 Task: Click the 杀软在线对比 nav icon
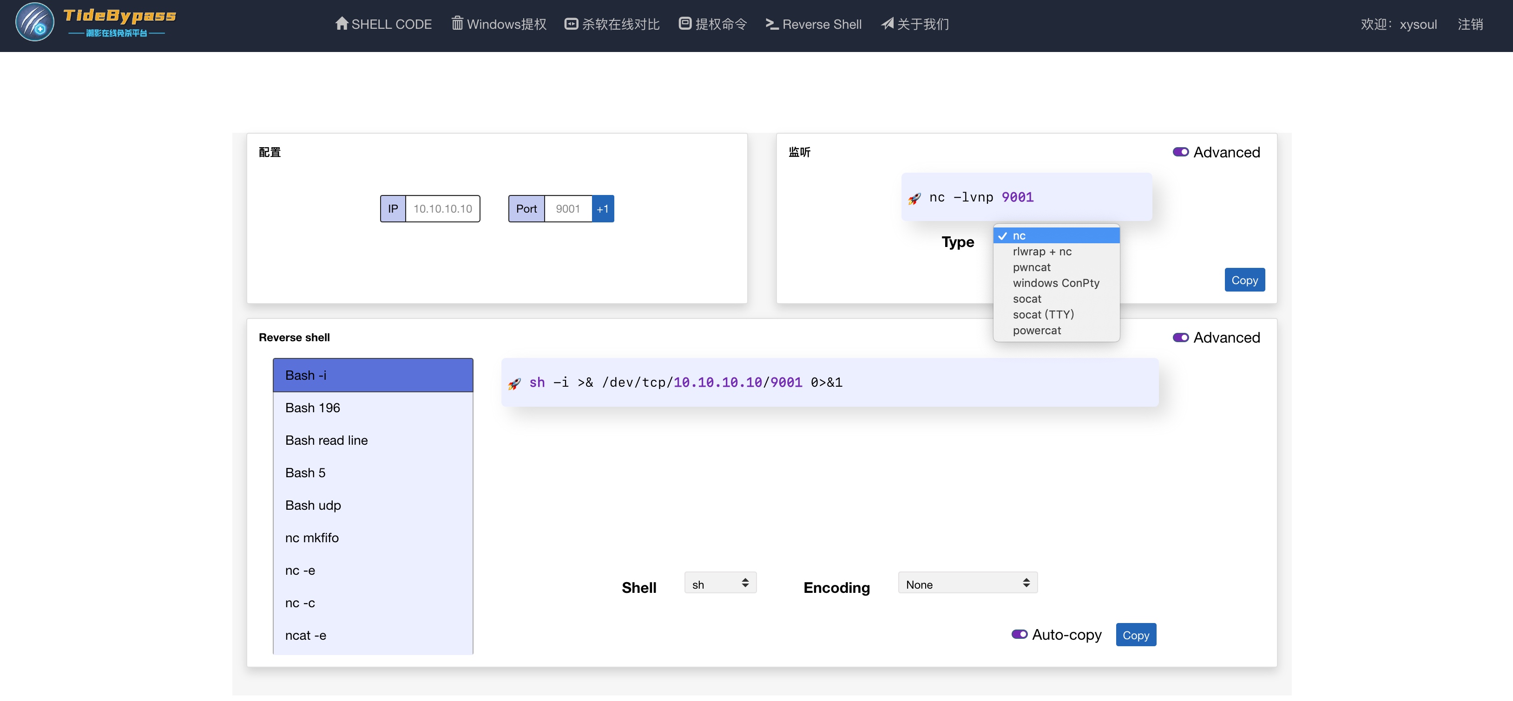(x=571, y=24)
